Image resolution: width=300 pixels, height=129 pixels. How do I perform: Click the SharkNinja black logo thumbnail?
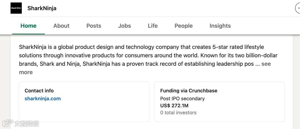pyautogui.click(x=16, y=8)
